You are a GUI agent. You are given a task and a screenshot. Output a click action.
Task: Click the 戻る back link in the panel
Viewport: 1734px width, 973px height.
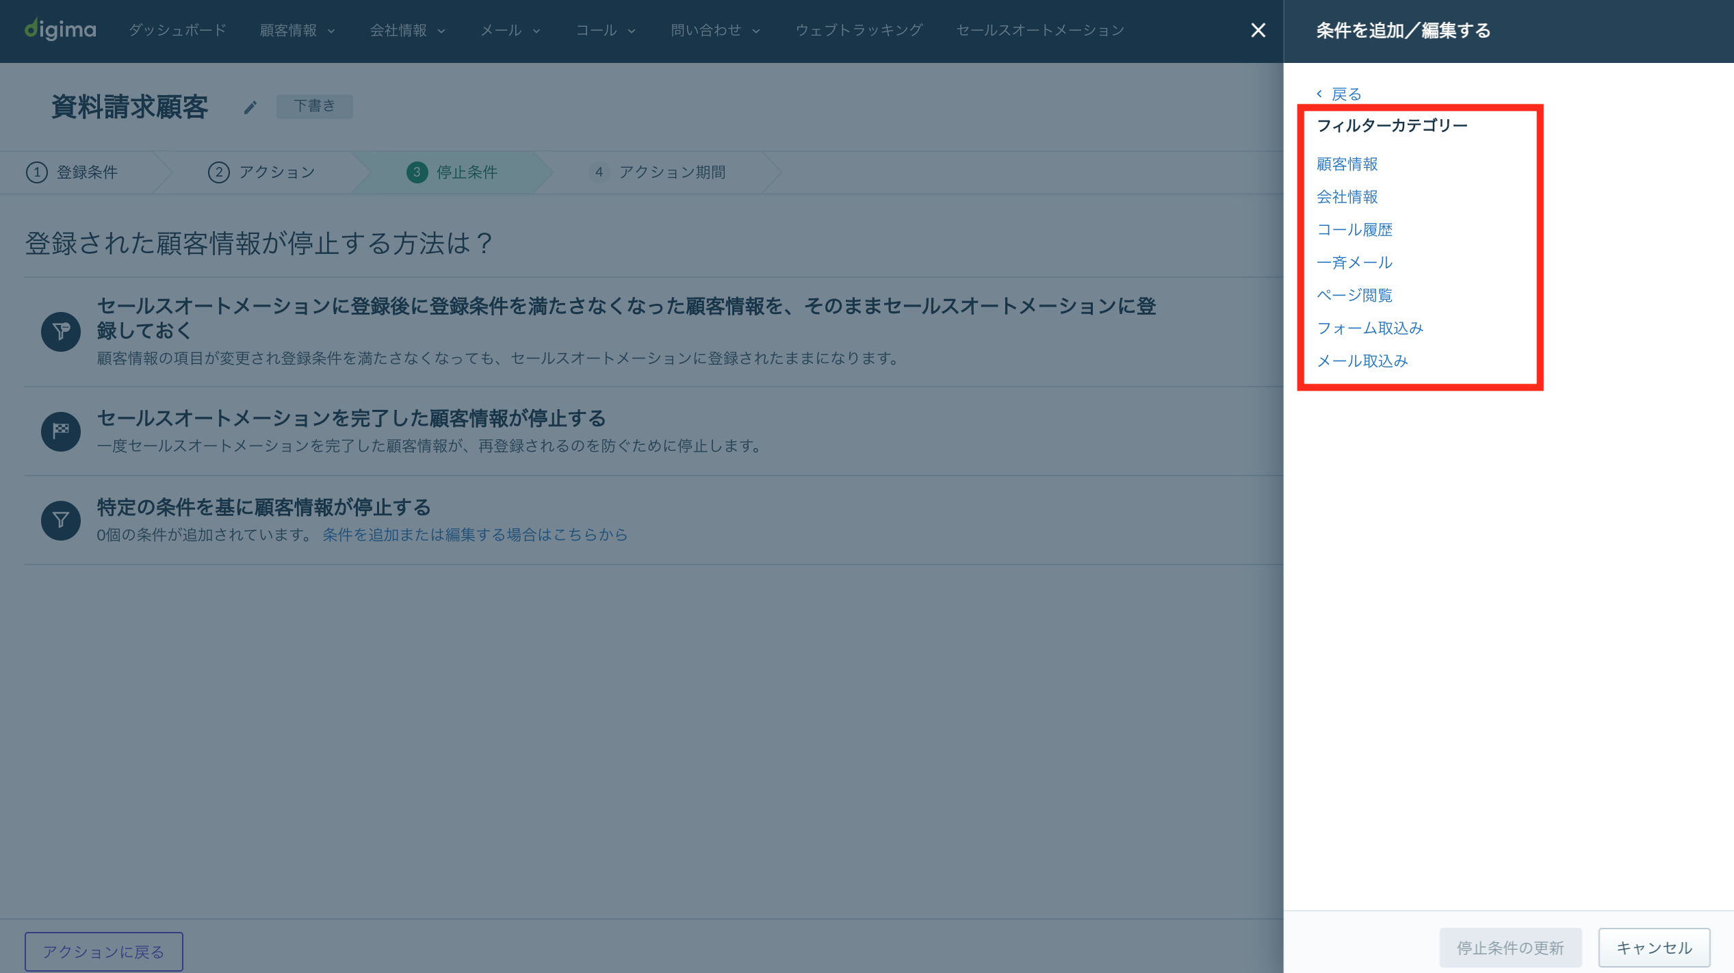coord(1339,94)
